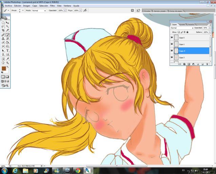Image resolution: width=216 pixels, height=174 pixels.
Task: Select the Notes tool
Action: click(3, 59)
